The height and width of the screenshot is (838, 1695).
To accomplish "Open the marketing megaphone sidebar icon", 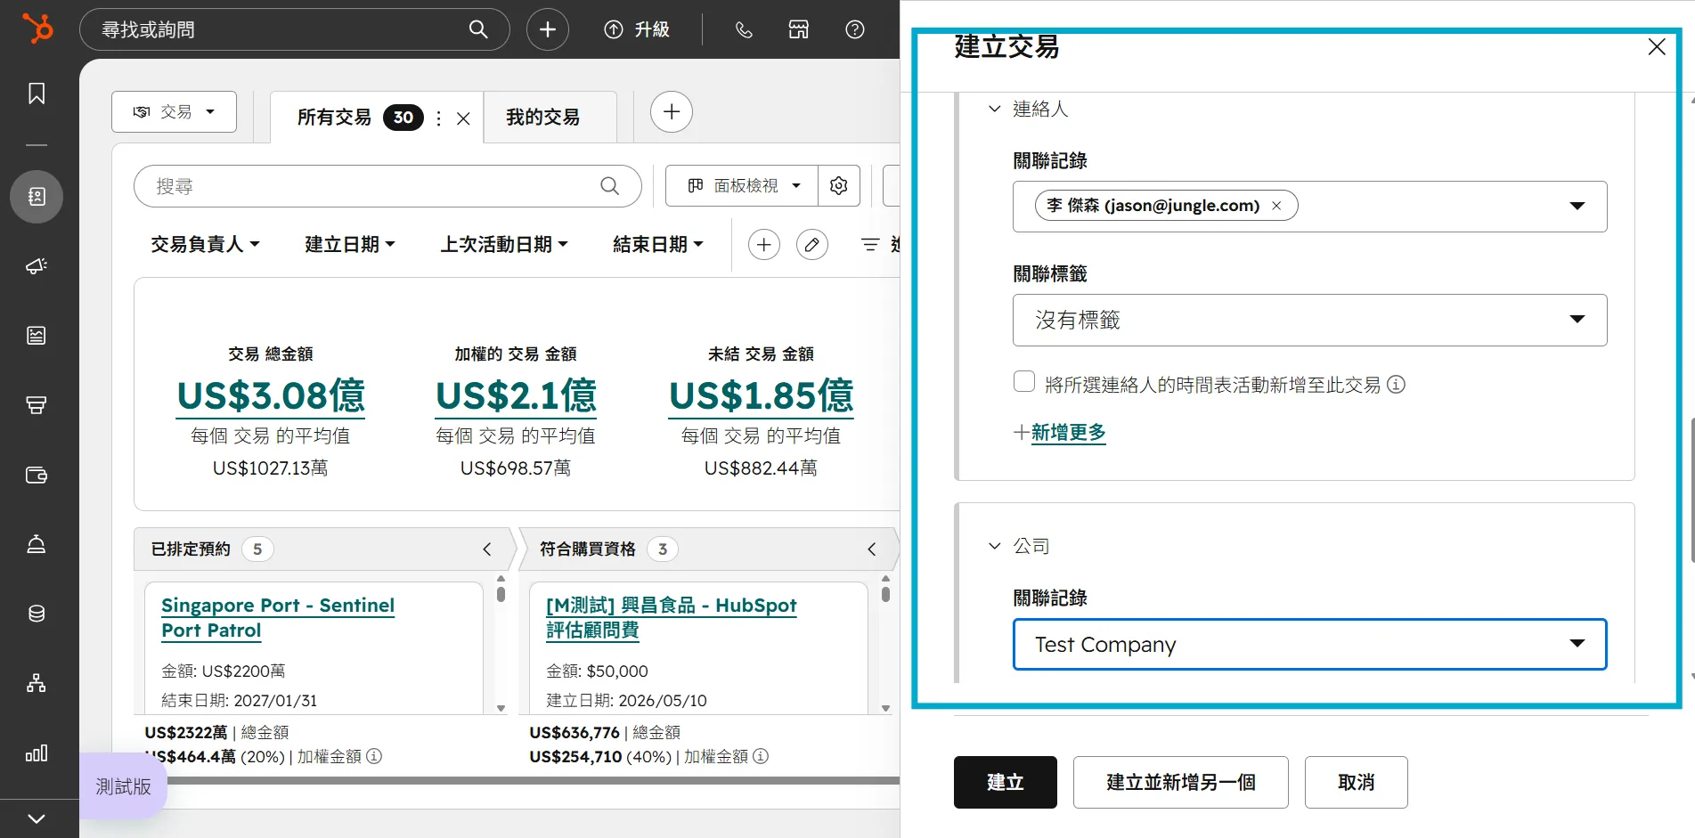I will 37,265.
